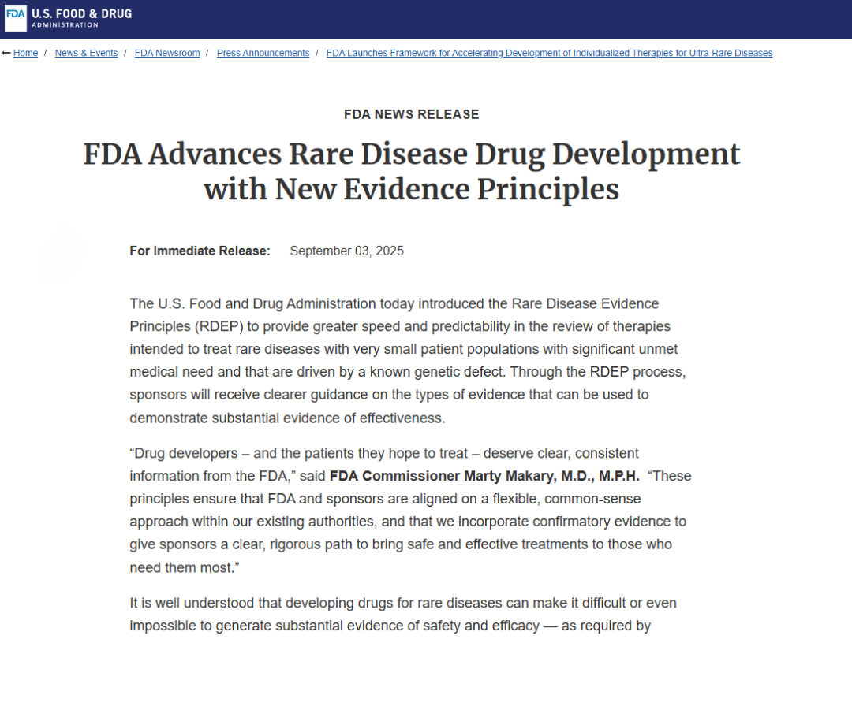Click the quote starting 'Drug developers'

click(x=410, y=510)
